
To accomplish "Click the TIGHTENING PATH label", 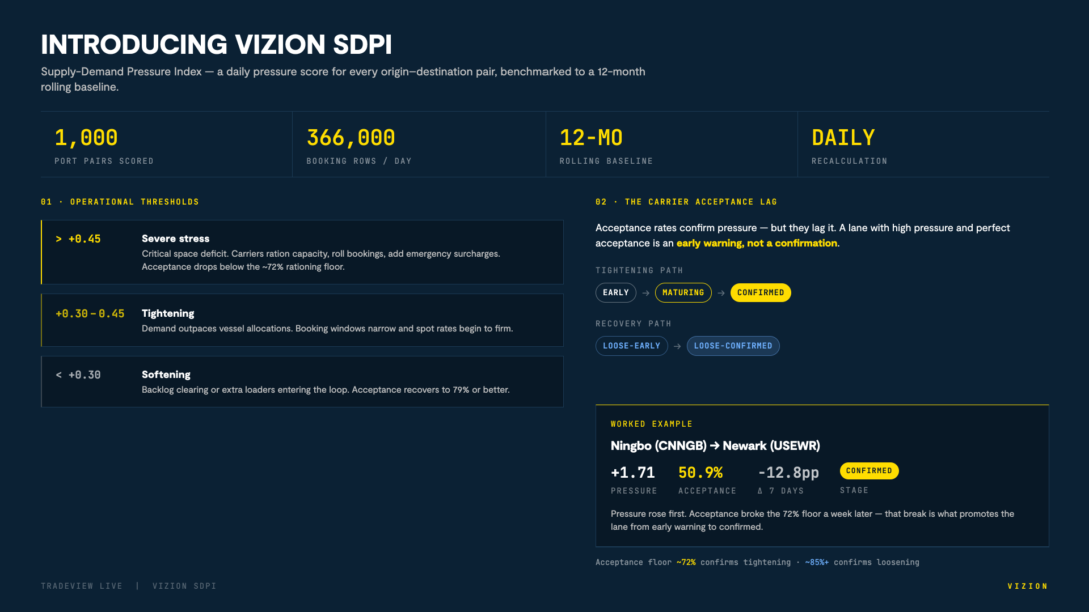I will click(639, 270).
